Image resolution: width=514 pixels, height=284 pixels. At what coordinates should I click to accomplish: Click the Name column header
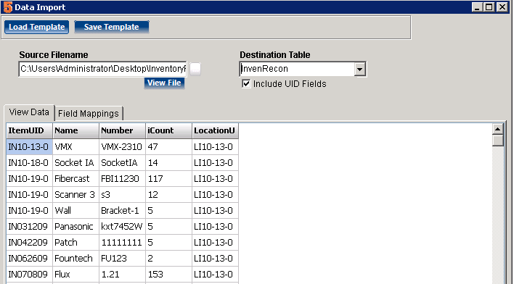[76, 130]
